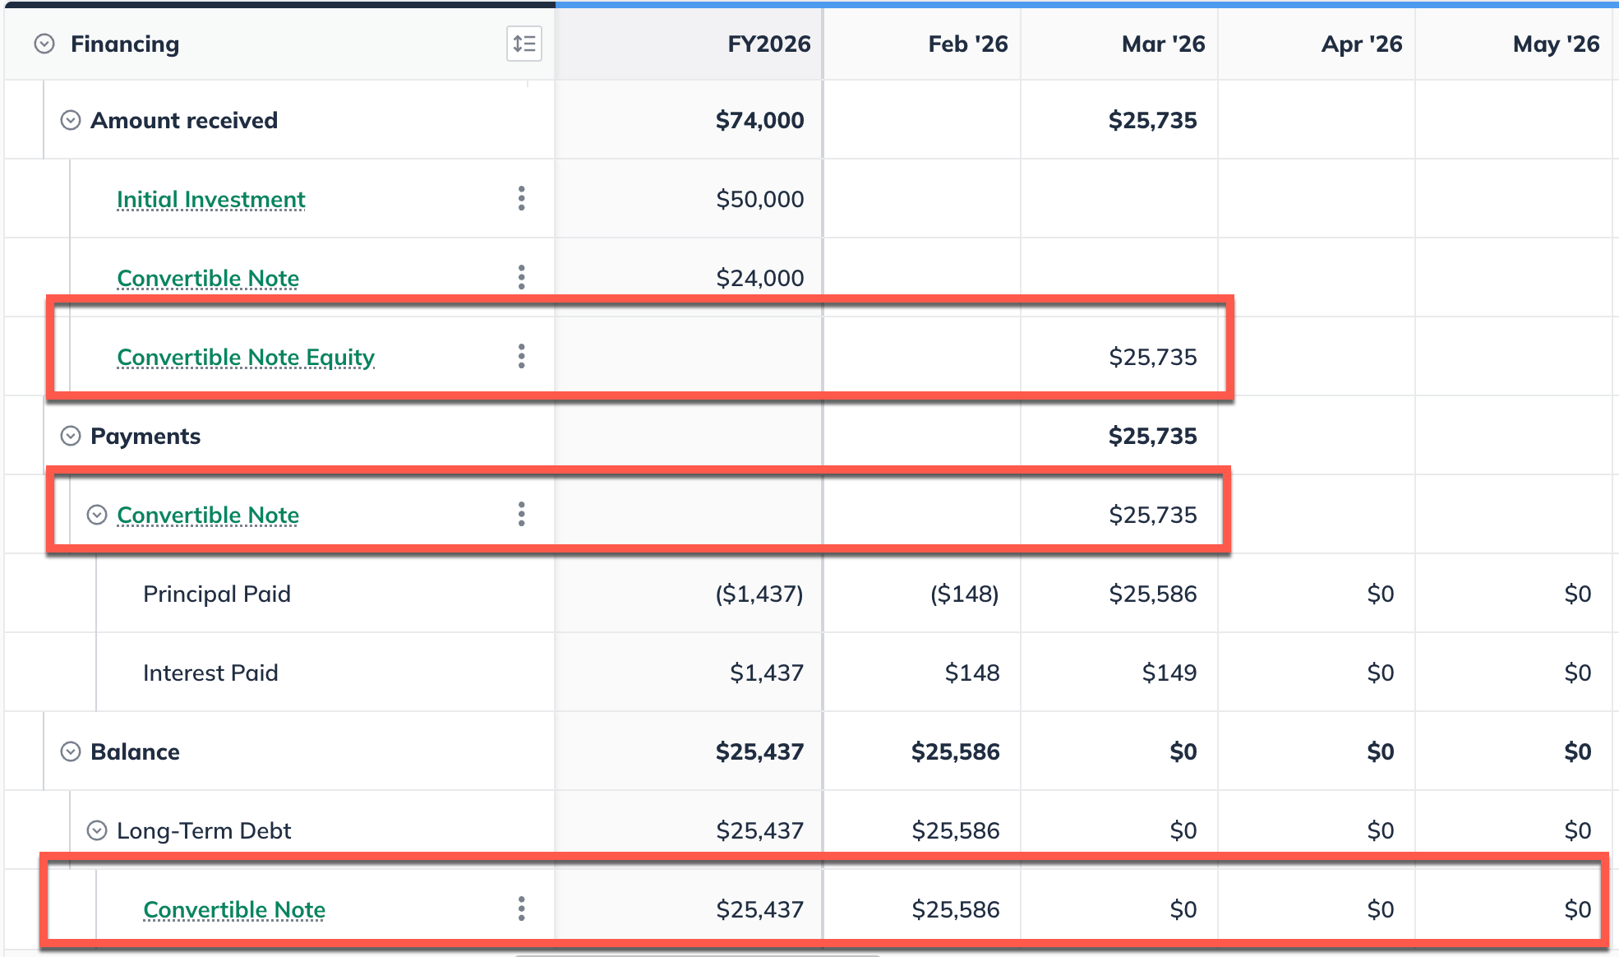Image resolution: width=1619 pixels, height=957 pixels.
Task: Open three-dot menu for Initial Investment row
Action: point(521,198)
